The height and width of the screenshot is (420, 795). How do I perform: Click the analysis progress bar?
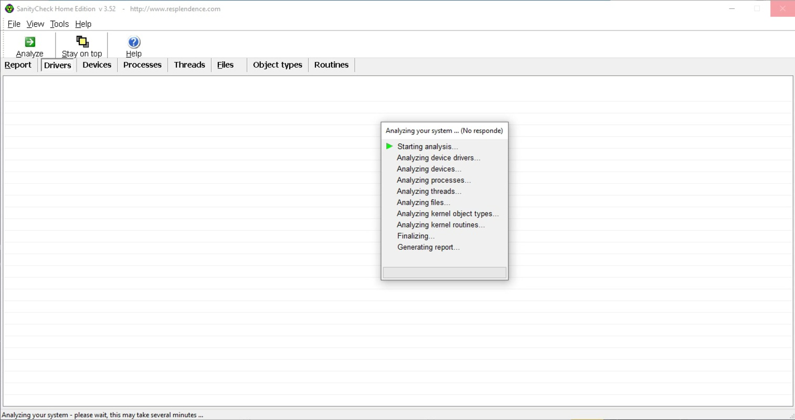tap(444, 272)
